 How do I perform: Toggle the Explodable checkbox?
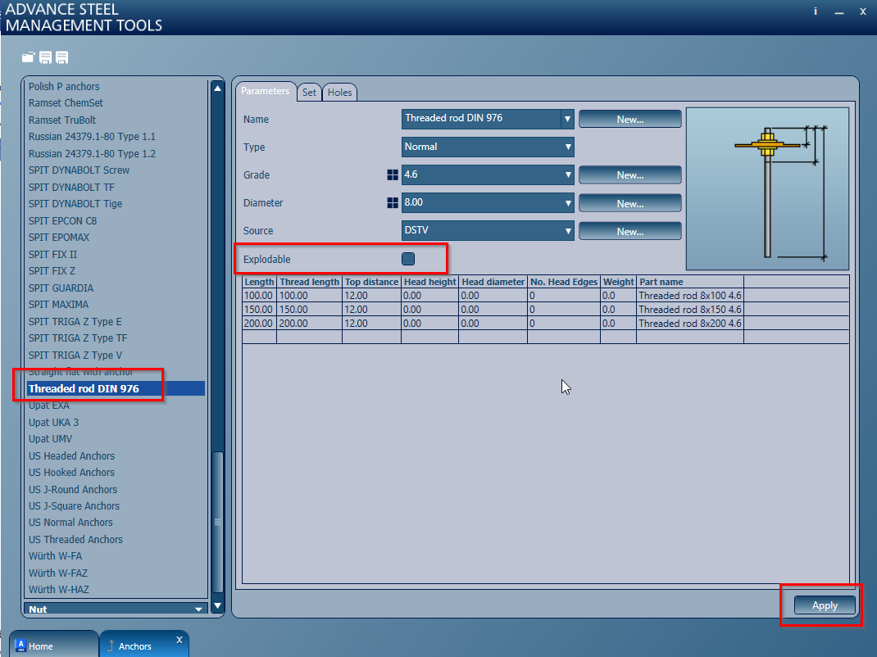click(x=408, y=259)
